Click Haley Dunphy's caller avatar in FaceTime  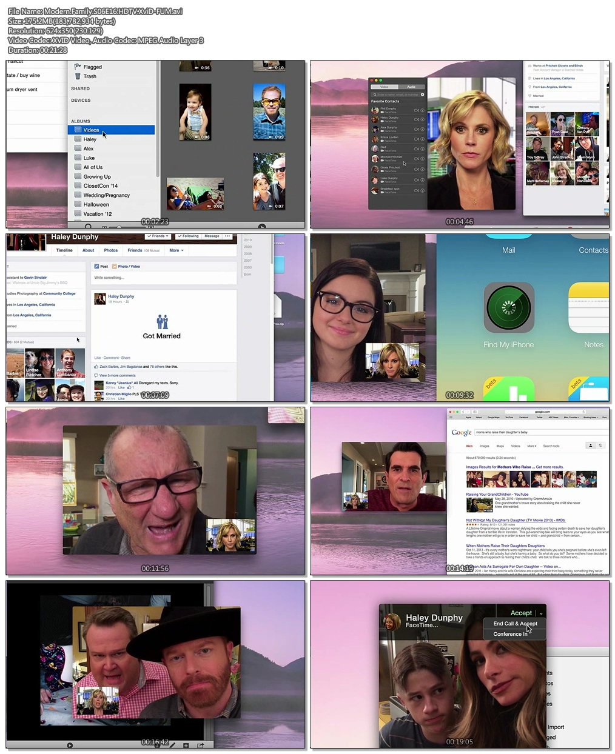coord(392,621)
